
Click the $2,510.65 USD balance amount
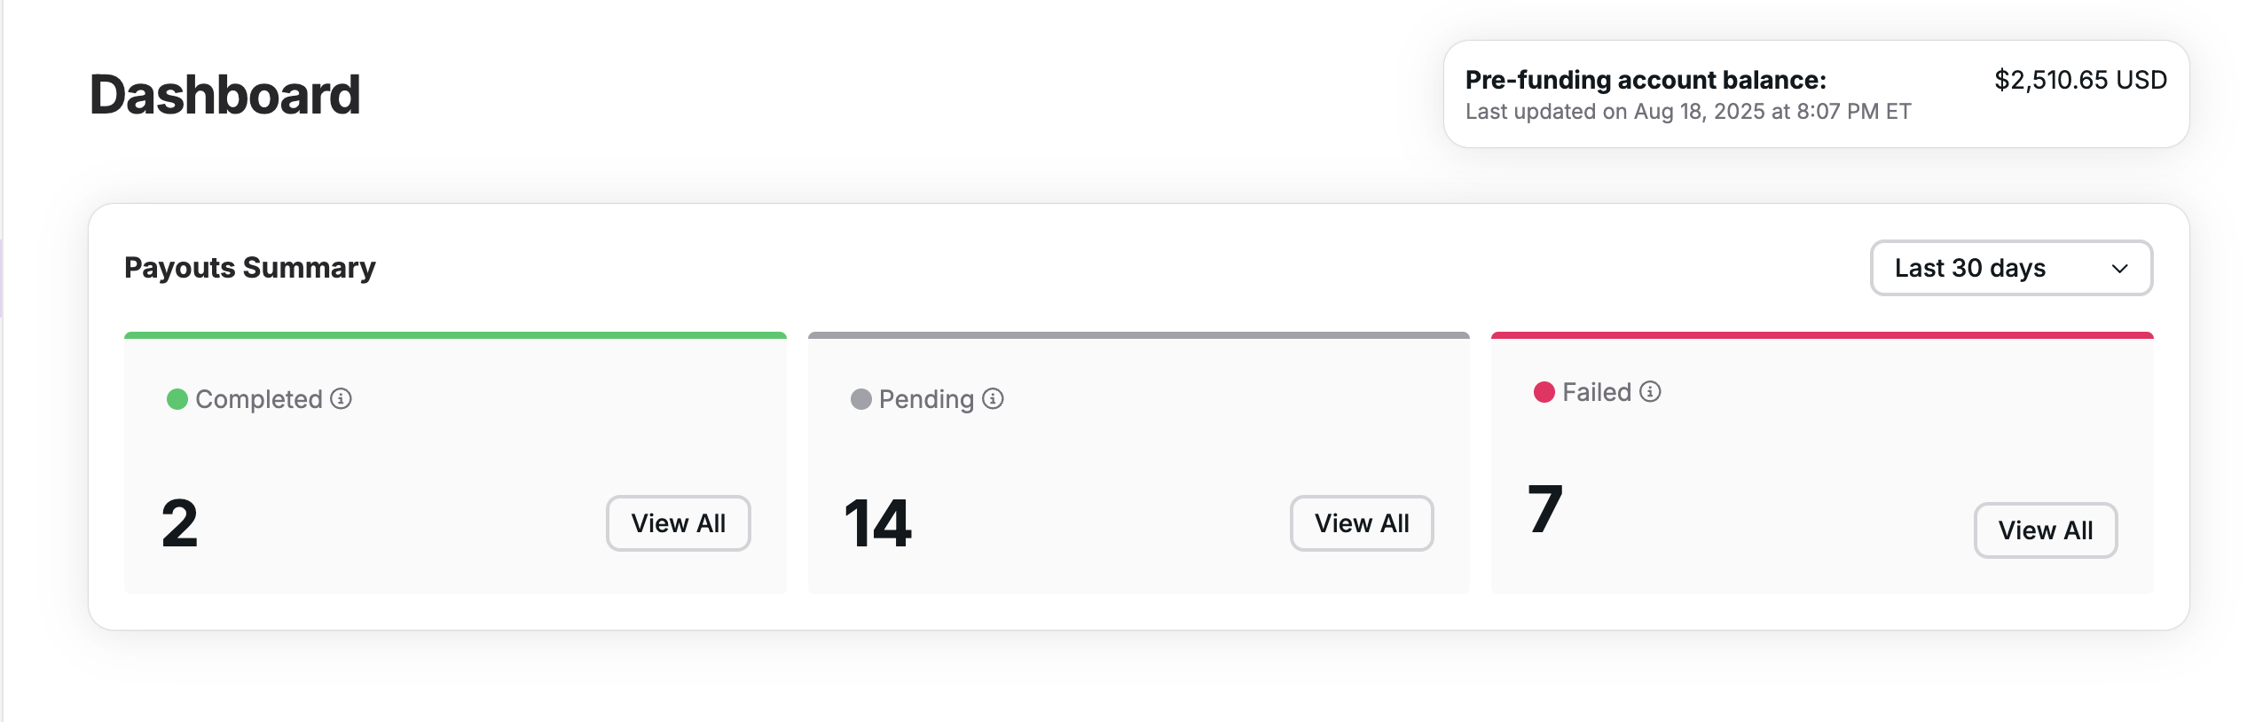2080,80
